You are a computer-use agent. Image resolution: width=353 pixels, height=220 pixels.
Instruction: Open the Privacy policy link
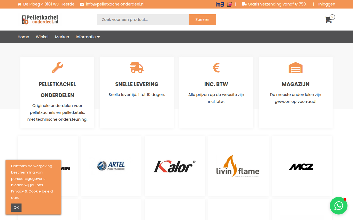tap(17, 191)
